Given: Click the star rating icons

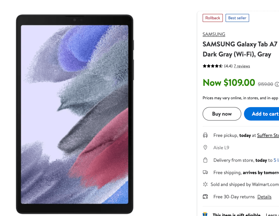Looking at the screenshot, I should (x=213, y=66).
